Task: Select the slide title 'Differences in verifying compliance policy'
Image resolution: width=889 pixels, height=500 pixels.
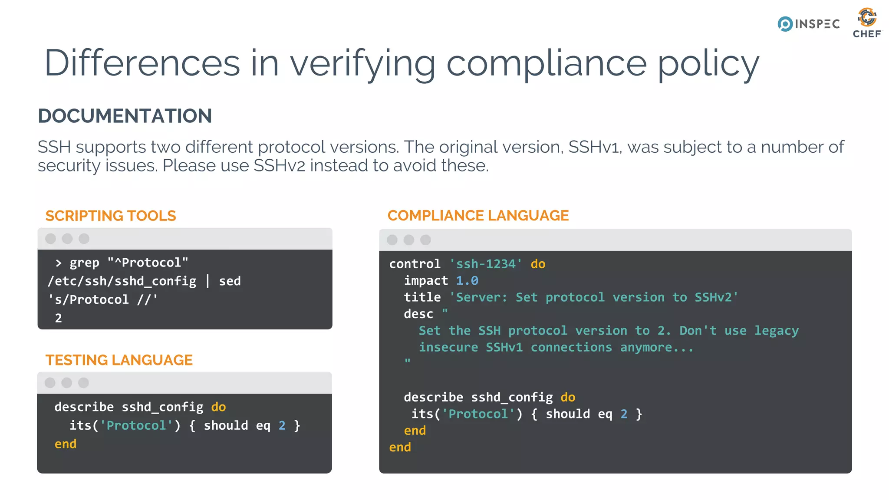Action: pos(402,64)
